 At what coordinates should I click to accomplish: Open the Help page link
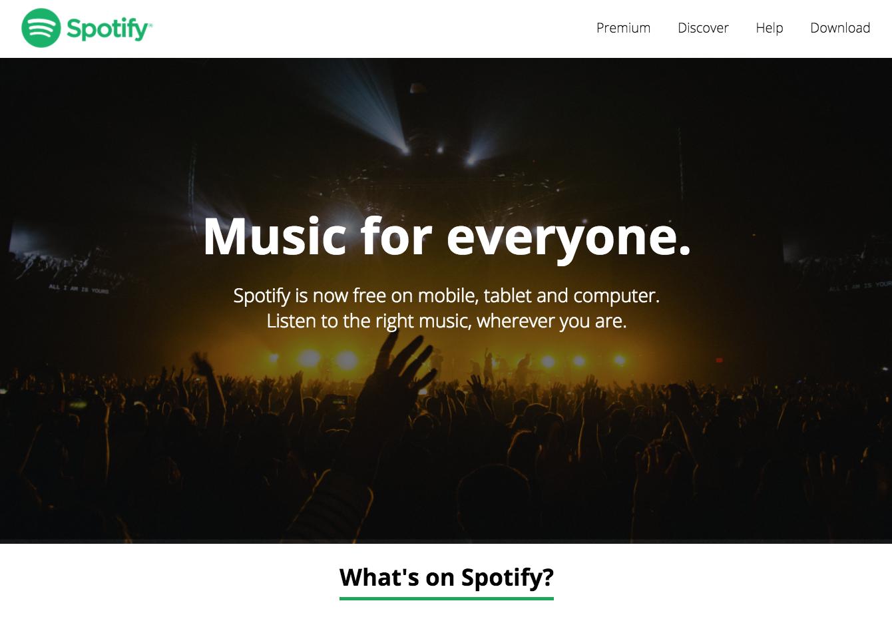tap(769, 28)
